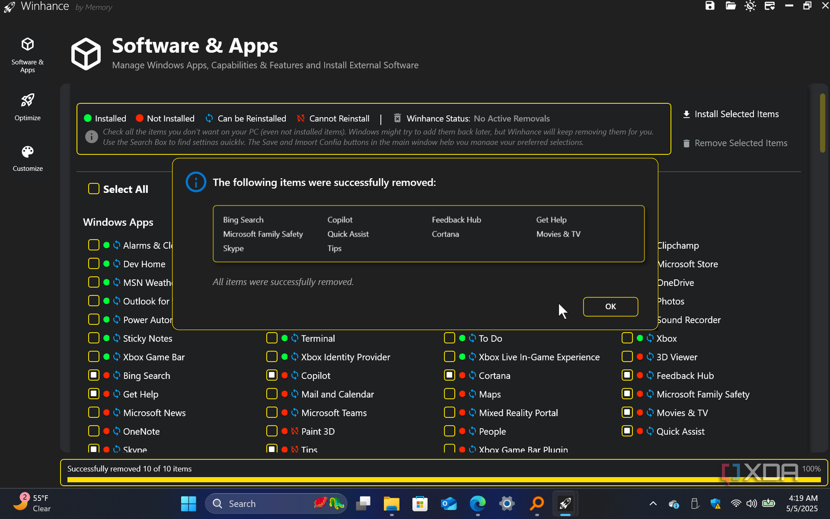Open the Customize palette icon
The width and height of the screenshot is (830, 519).
click(28, 152)
